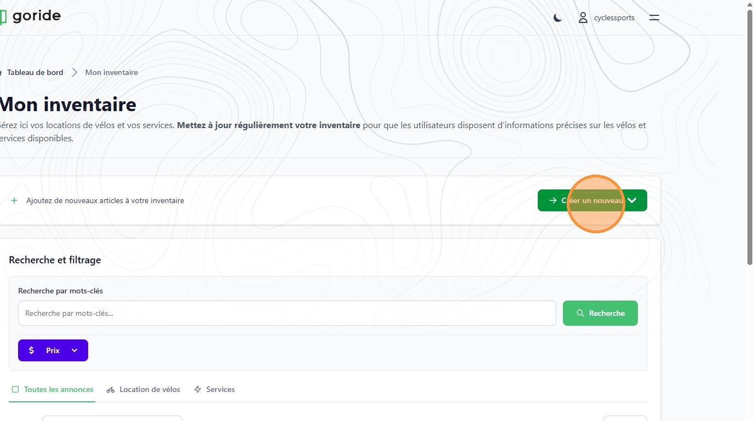The image size is (754, 421).
Task: Click the page vertical scrollbar
Action: point(750,137)
